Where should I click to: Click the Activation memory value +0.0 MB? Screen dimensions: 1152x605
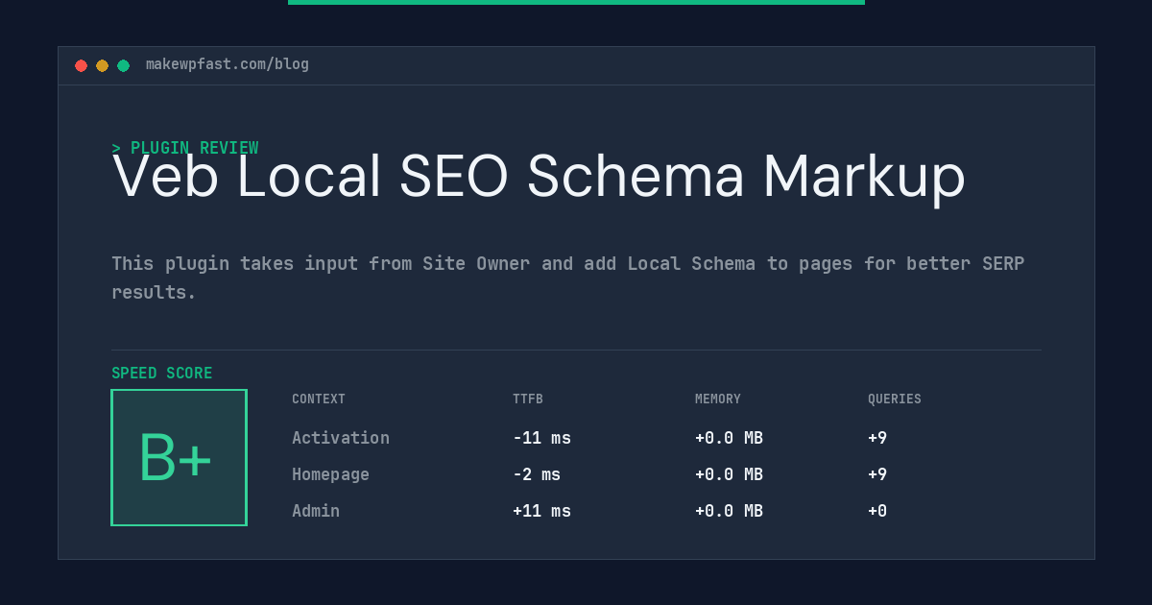pyautogui.click(x=729, y=438)
